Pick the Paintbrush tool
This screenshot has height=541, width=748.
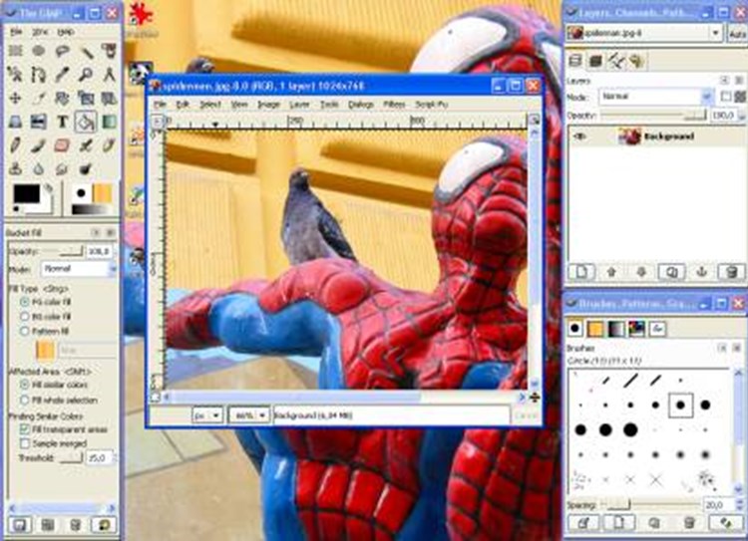[39, 144]
